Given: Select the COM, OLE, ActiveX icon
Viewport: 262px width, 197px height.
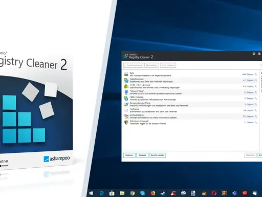Looking at the screenshot, I should 126,86.
